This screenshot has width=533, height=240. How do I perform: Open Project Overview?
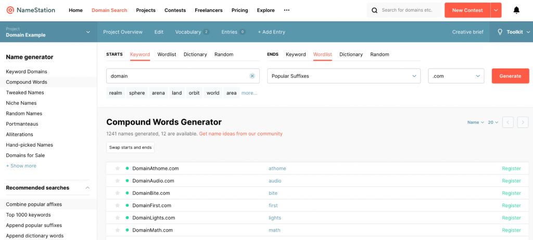pyautogui.click(x=123, y=32)
